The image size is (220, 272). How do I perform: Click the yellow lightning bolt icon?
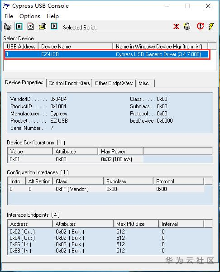(x=211, y=26)
